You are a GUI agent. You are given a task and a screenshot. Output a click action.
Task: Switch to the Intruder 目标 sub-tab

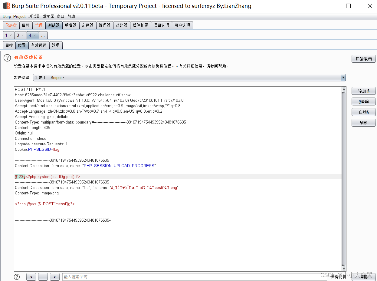9,45
